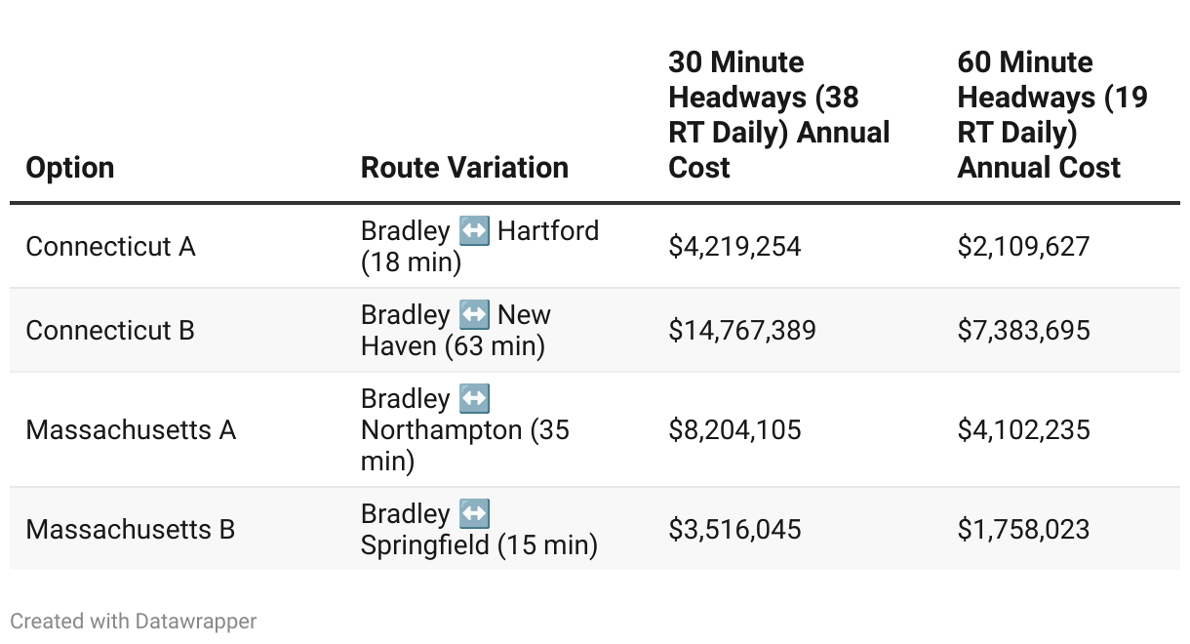Click the 30 Minute Headways column header
This screenshot has width=1190, height=644.
(778, 115)
